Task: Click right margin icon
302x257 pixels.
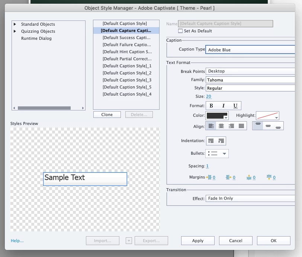Action: click(x=229, y=177)
